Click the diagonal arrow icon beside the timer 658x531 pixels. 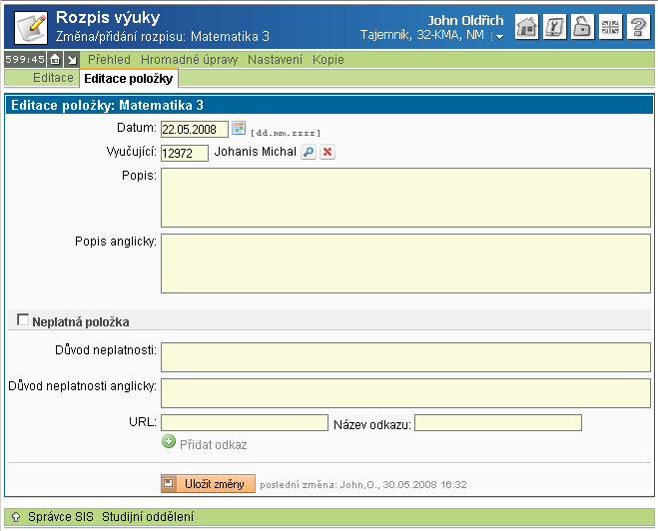tap(72, 60)
